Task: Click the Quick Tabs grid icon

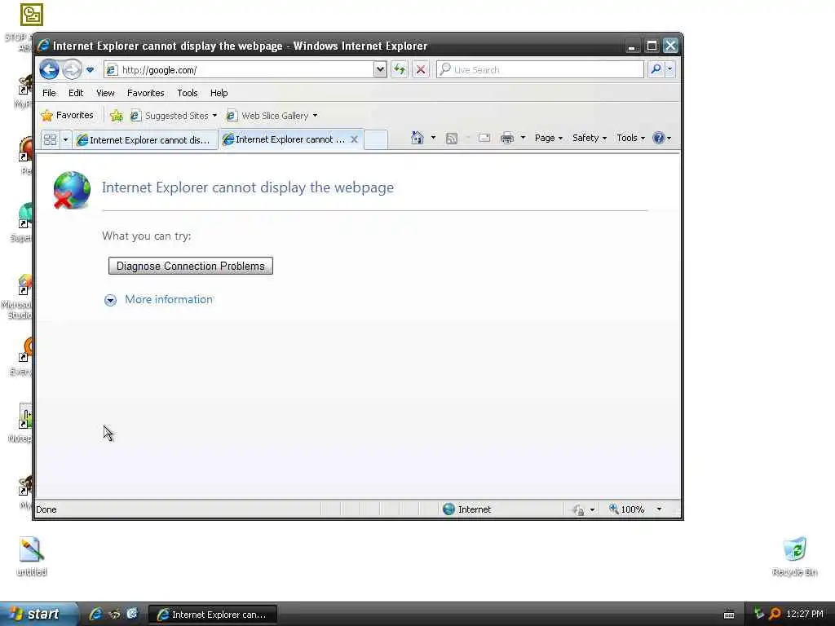Action: click(50, 139)
